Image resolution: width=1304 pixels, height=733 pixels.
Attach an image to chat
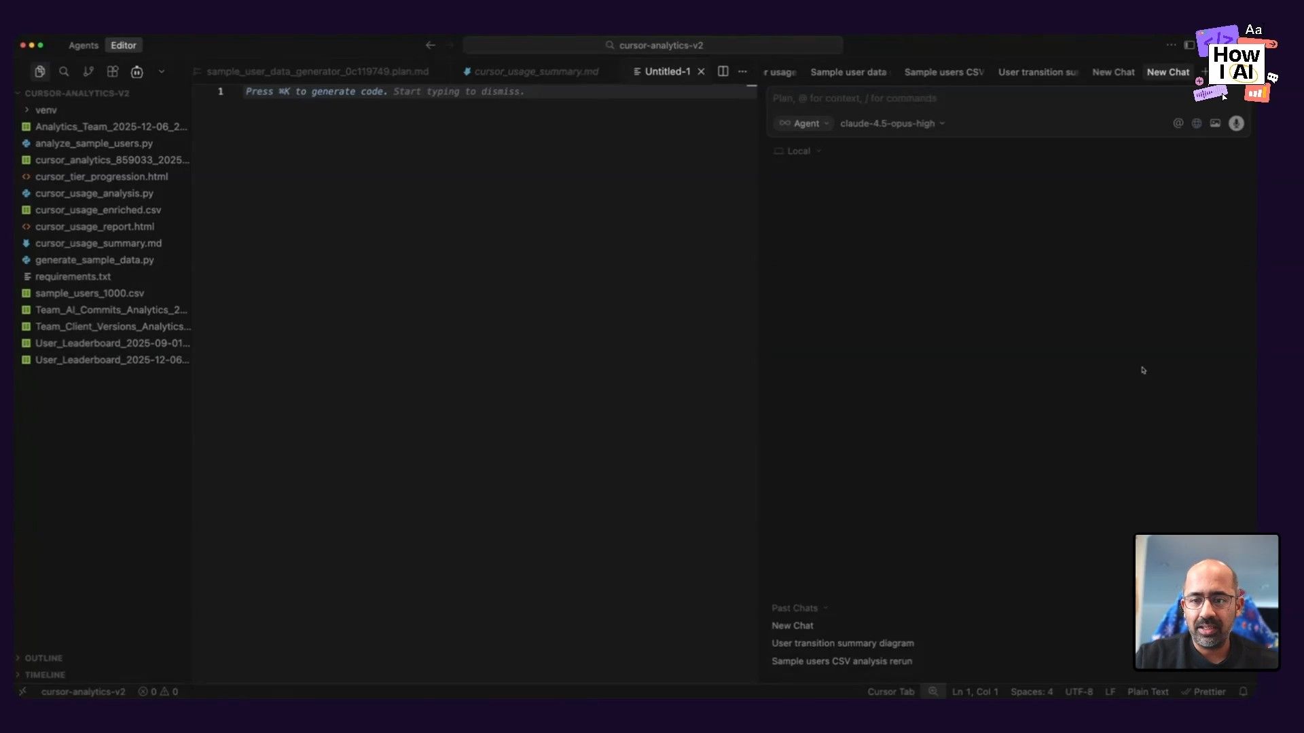1215,124
